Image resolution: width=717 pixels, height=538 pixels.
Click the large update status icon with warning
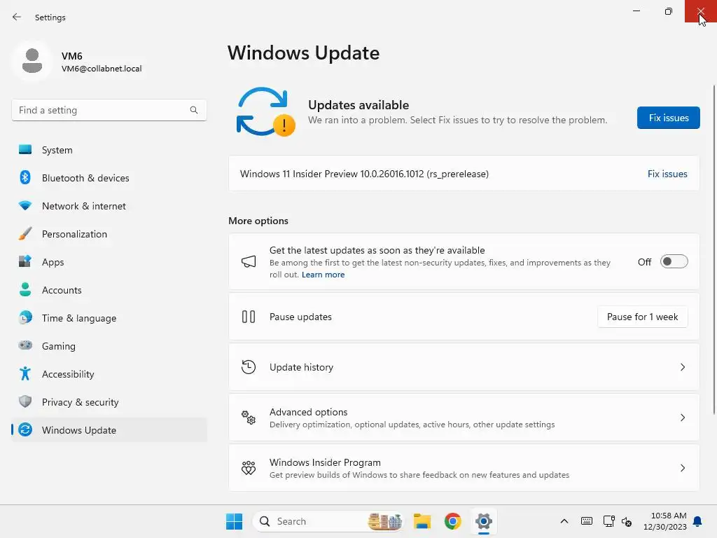(265, 112)
